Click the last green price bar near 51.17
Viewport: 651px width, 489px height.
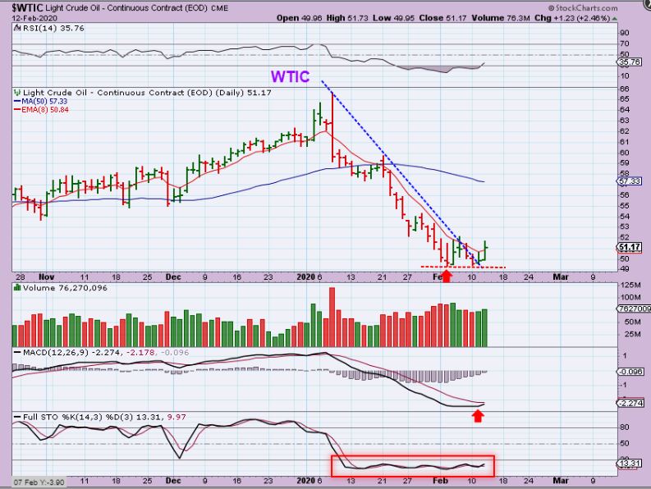tap(485, 250)
